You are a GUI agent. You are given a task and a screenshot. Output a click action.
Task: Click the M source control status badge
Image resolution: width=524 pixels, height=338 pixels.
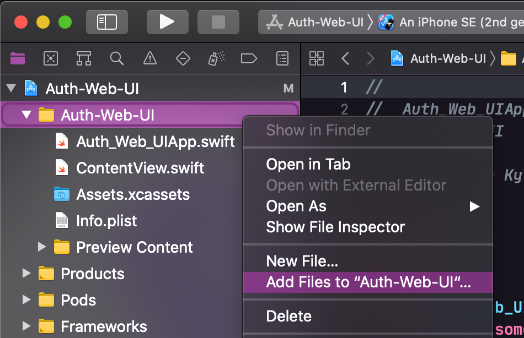point(288,89)
